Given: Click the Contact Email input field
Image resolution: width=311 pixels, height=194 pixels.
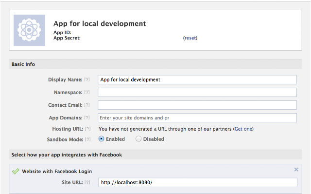Looking at the screenshot, I should 197,105.
